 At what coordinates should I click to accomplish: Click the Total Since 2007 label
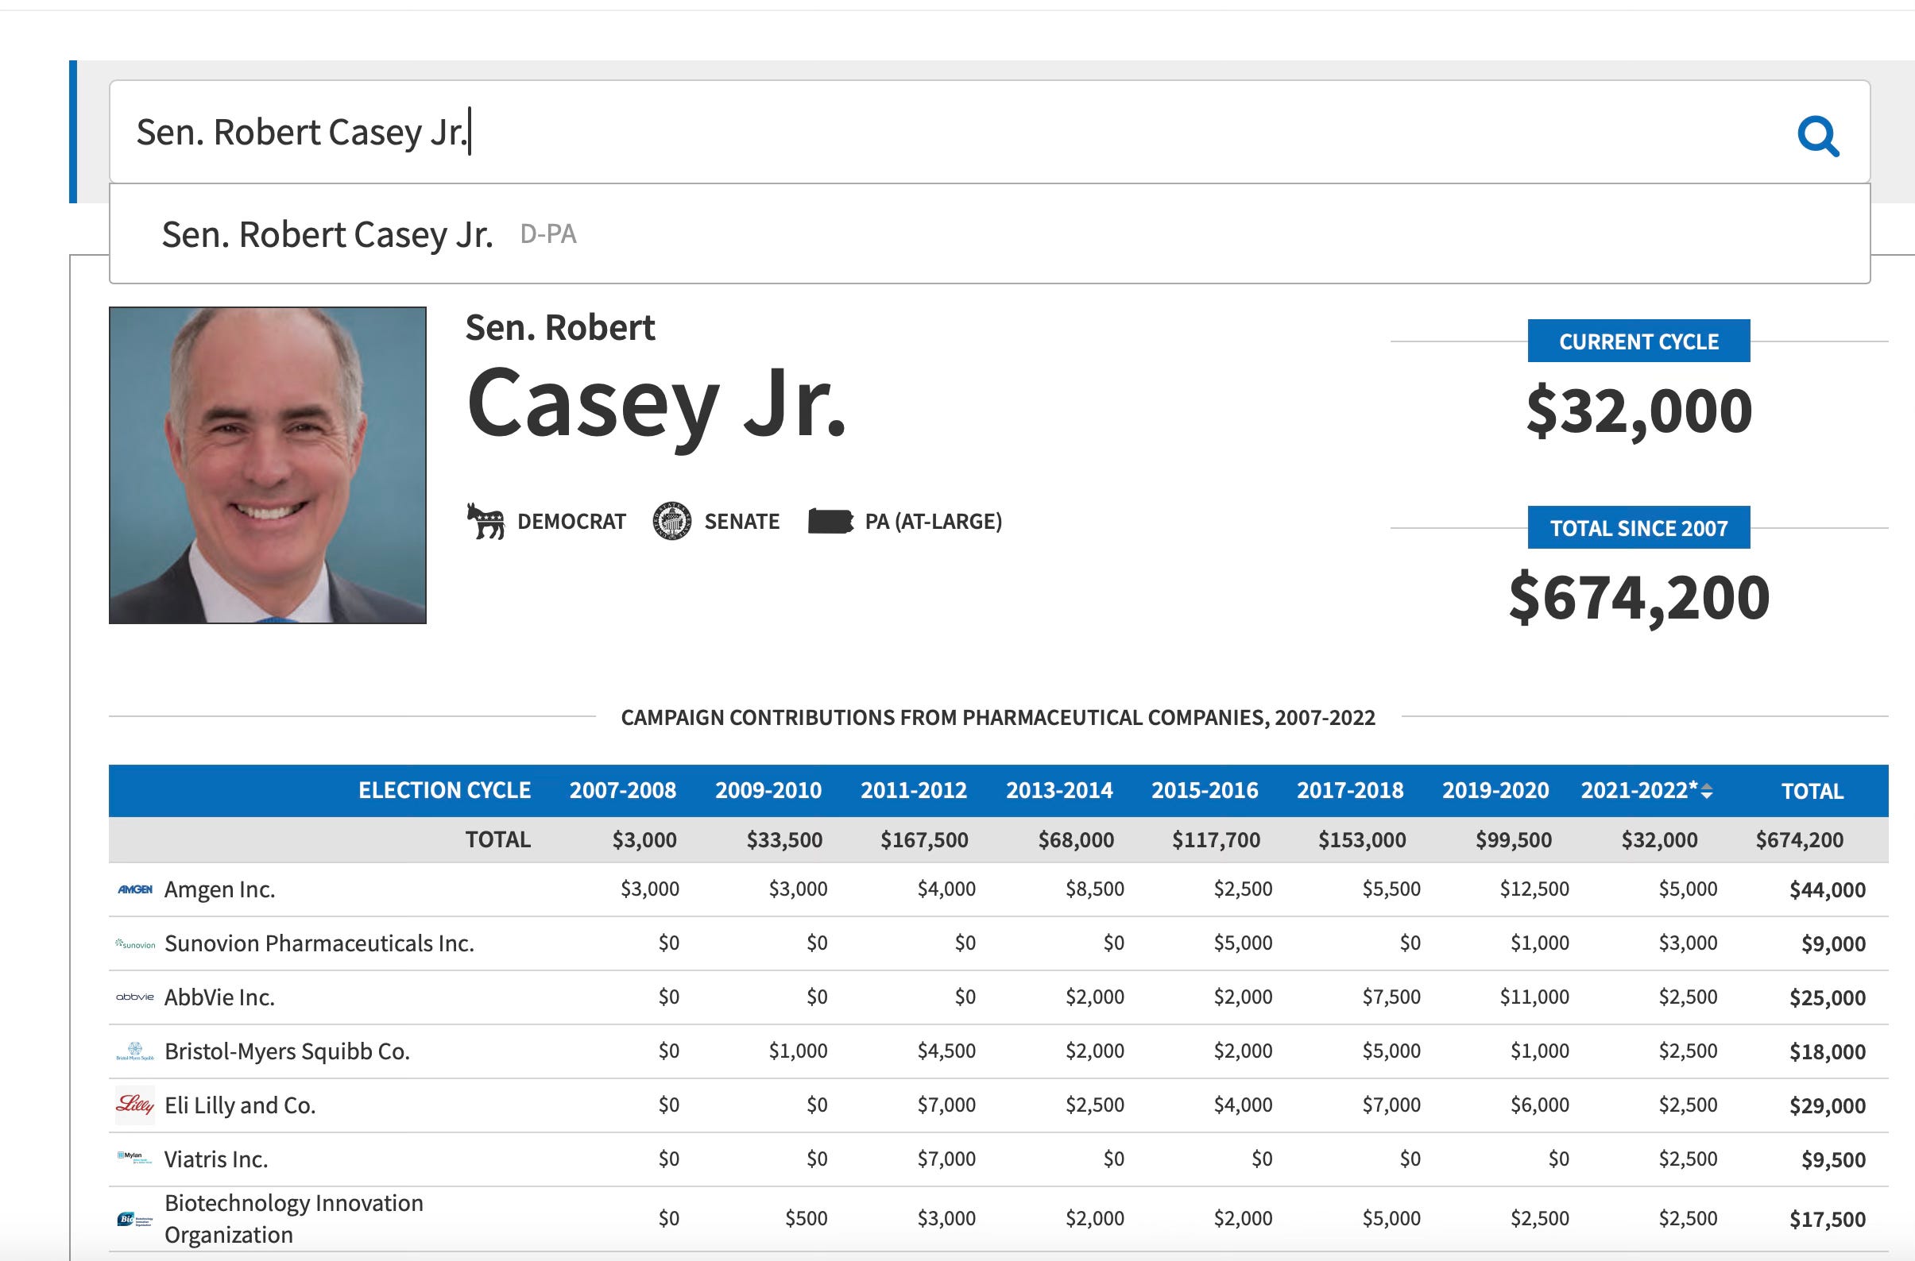point(1638,527)
